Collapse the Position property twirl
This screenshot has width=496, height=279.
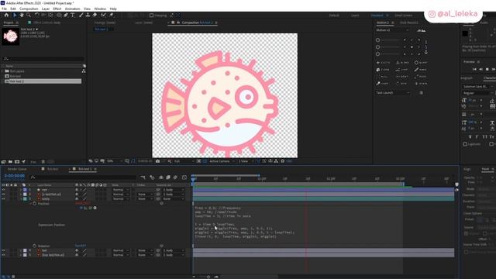pos(31,204)
